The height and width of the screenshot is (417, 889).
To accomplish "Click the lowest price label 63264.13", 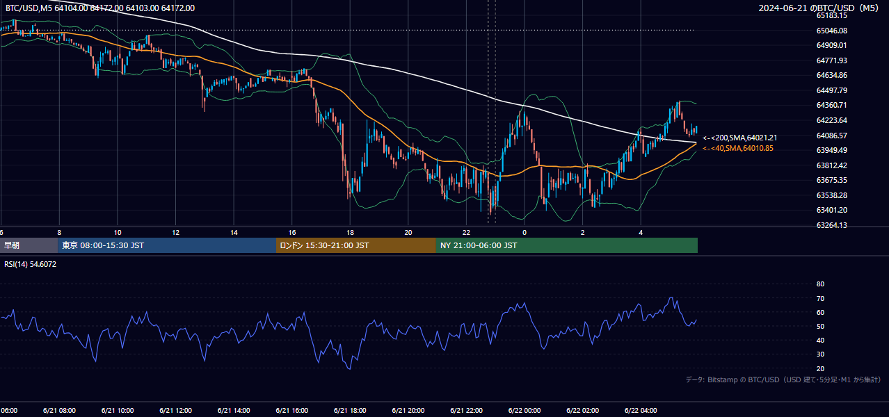I will click(831, 225).
